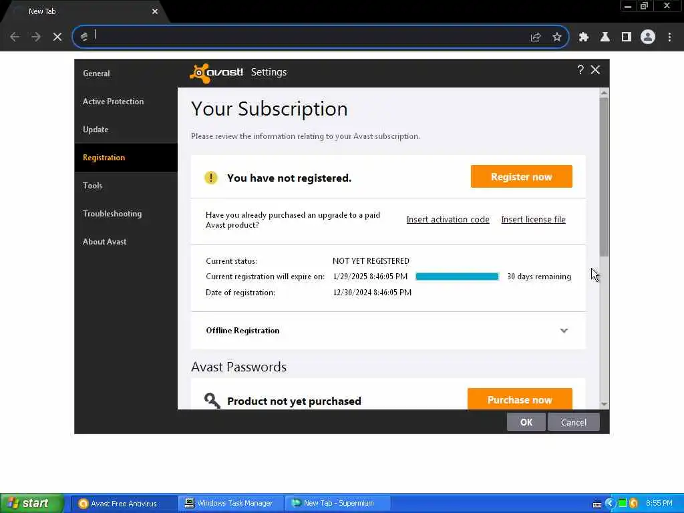Click the keyboard tray icon
The height and width of the screenshot is (513, 684).
coord(597,504)
